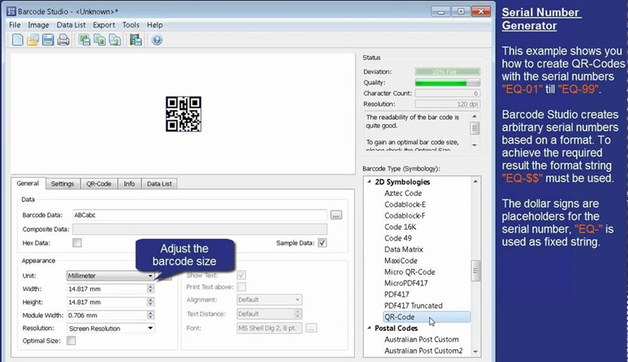
Task: Select Code 16K symbology
Action: click(x=400, y=227)
